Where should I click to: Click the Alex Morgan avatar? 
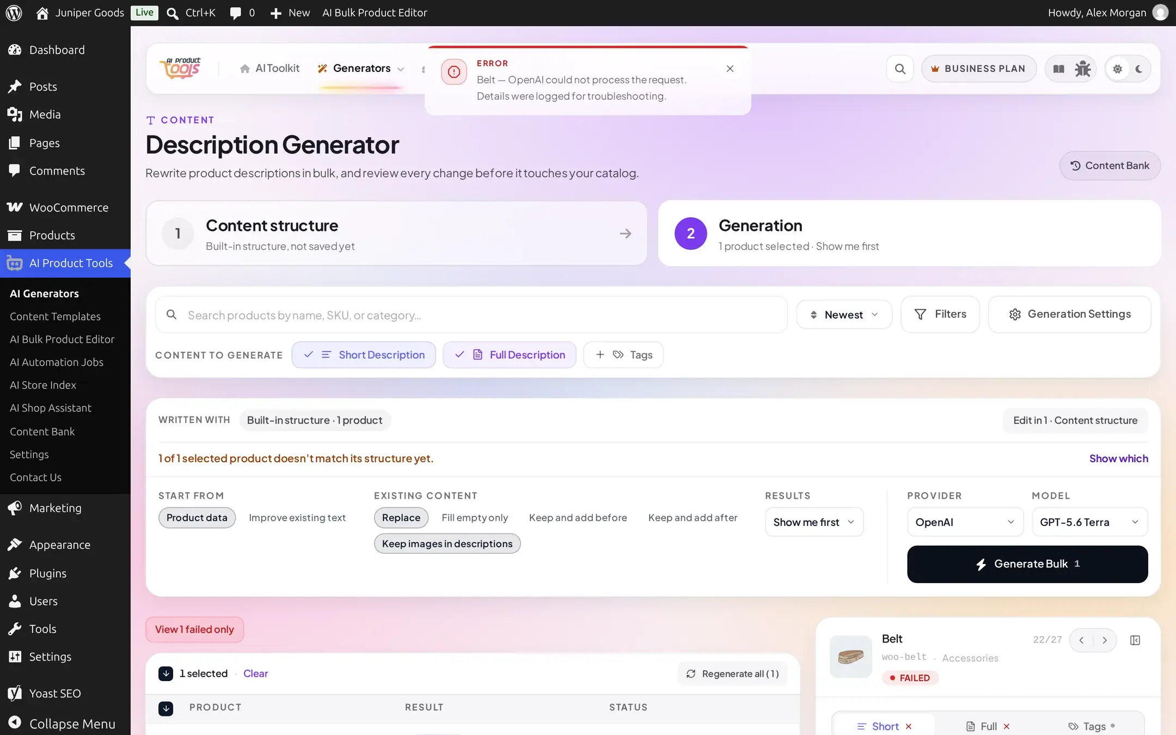[1160, 13]
